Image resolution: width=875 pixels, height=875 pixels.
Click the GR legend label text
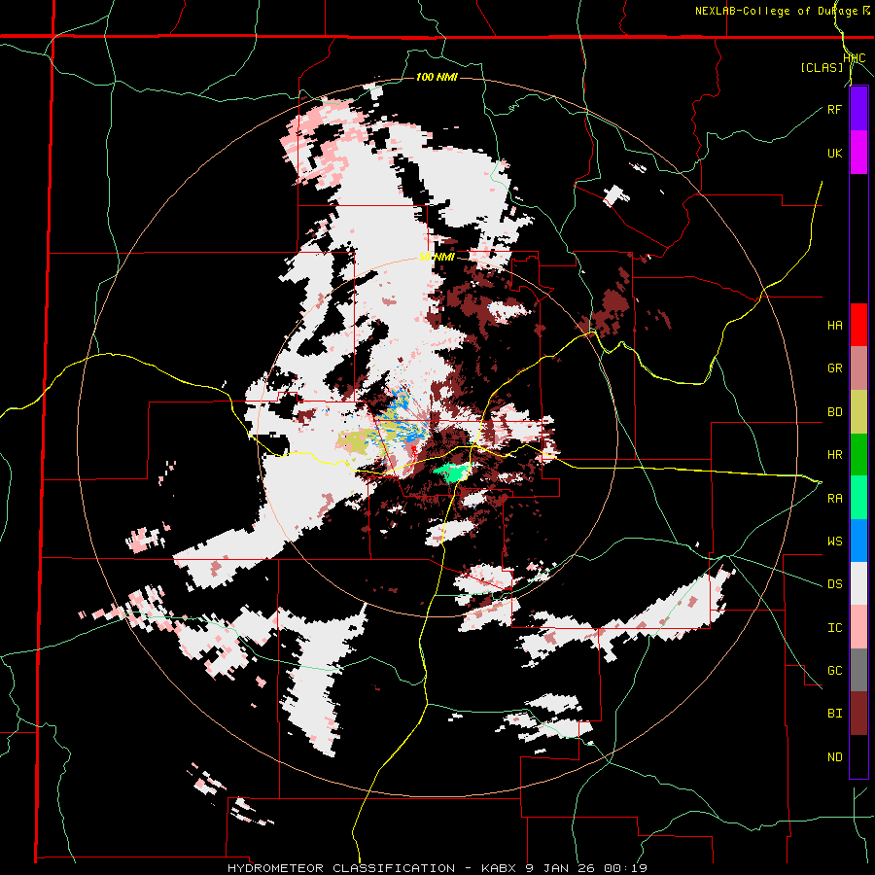pos(835,368)
